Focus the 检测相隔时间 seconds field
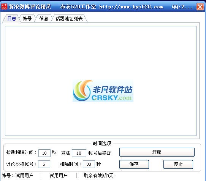 point(44,153)
